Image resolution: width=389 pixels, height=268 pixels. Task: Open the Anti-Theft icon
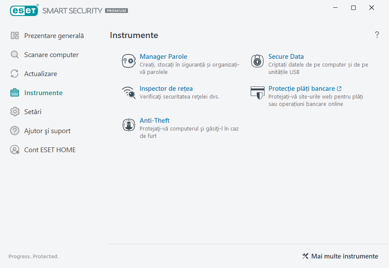[128, 124]
